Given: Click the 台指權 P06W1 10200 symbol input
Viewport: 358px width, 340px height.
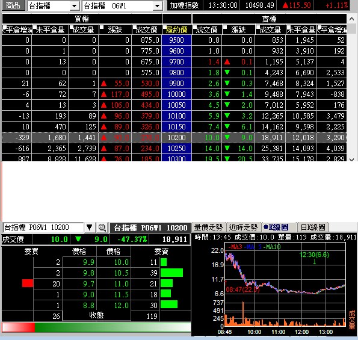Looking at the screenshot, I should click(43, 227).
